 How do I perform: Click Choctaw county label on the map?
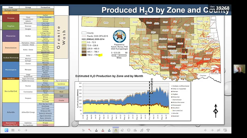click(x=203, y=75)
